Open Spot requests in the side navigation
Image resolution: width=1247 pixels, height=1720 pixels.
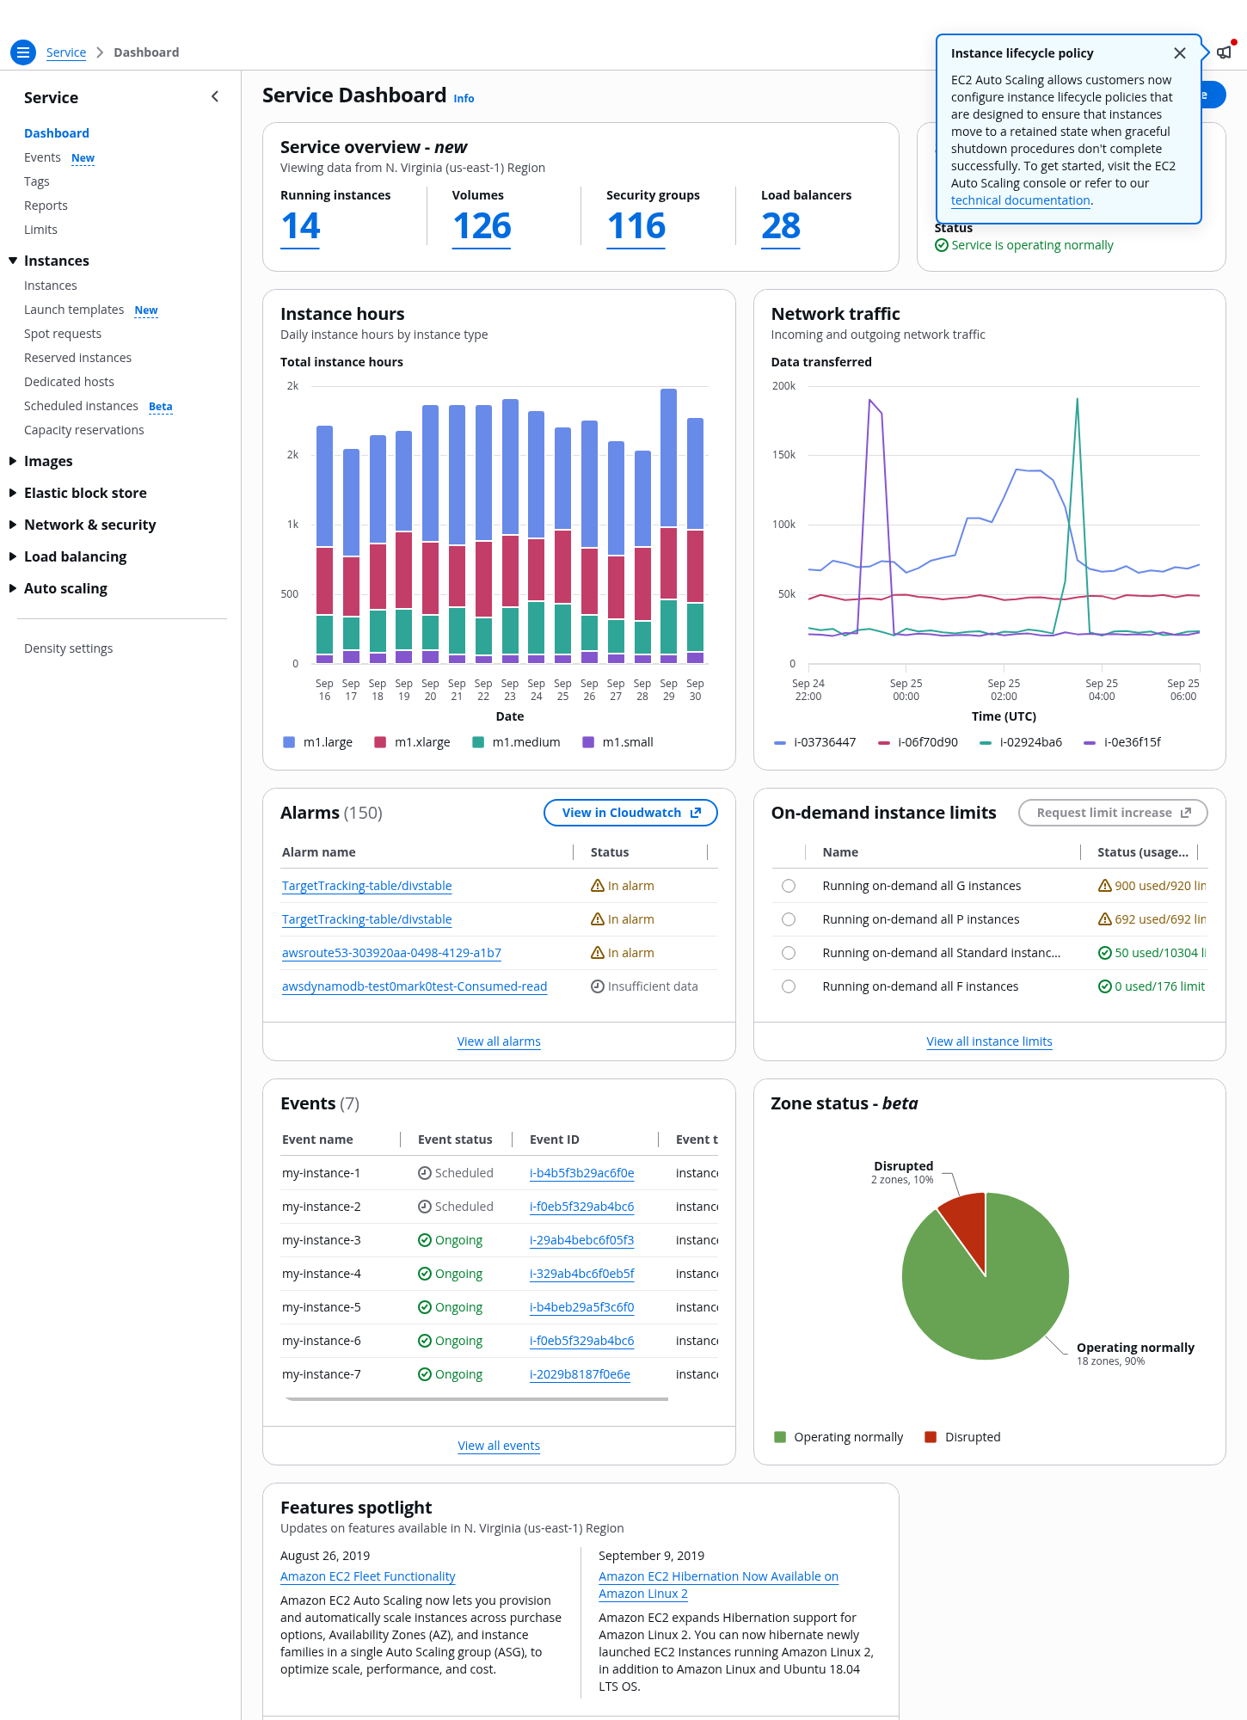[x=63, y=334]
